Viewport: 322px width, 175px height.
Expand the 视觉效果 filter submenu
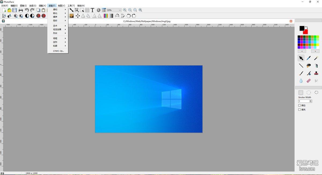(x=58, y=30)
